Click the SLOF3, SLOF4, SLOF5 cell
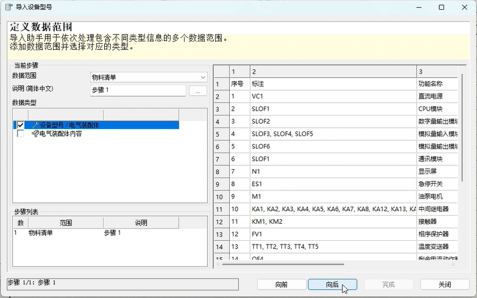477x298 pixels. (333, 134)
